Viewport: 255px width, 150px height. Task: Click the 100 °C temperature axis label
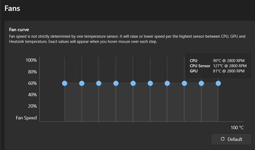coord(237,127)
